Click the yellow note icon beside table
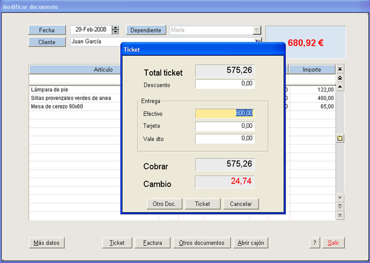This screenshot has width=370, height=263. [x=340, y=138]
